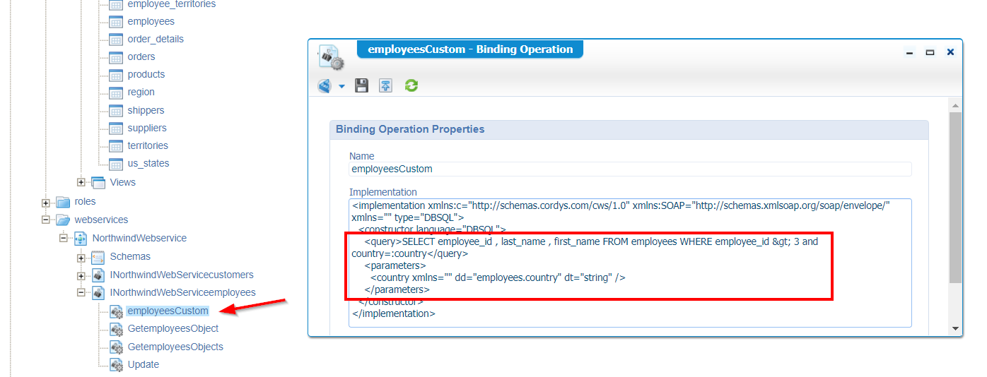Click gear icon beside Update operation

pyautogui.click(x=117, y=365)
